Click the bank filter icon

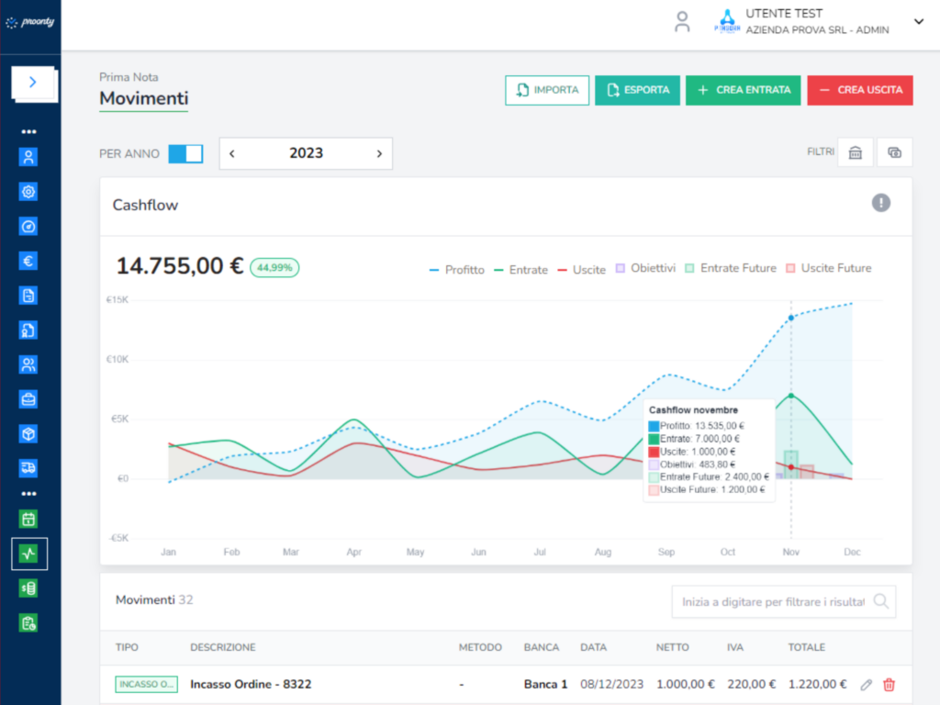[x=855, y=153]
